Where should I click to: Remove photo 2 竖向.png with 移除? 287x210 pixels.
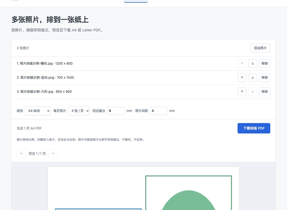265,78
